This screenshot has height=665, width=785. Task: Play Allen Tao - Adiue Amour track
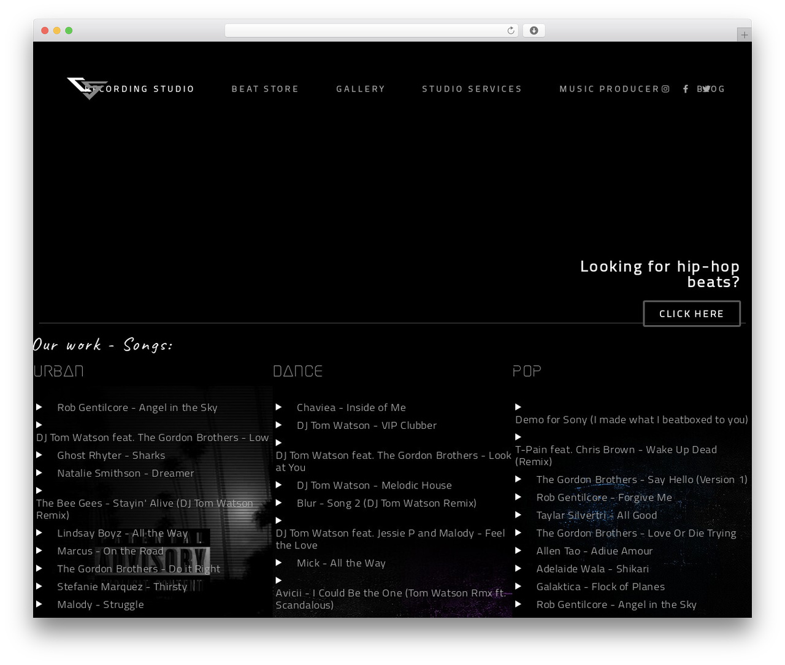518,550
